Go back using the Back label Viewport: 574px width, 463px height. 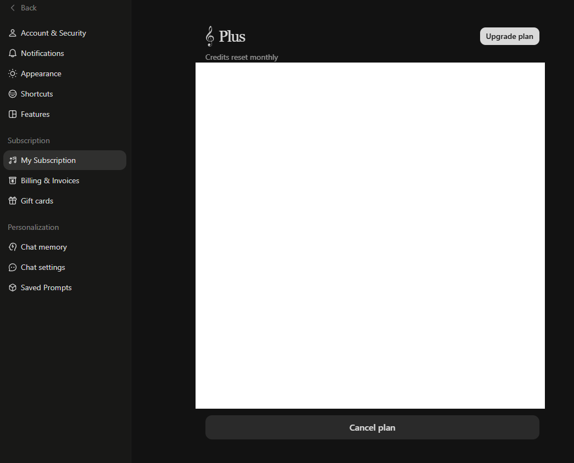29,8
